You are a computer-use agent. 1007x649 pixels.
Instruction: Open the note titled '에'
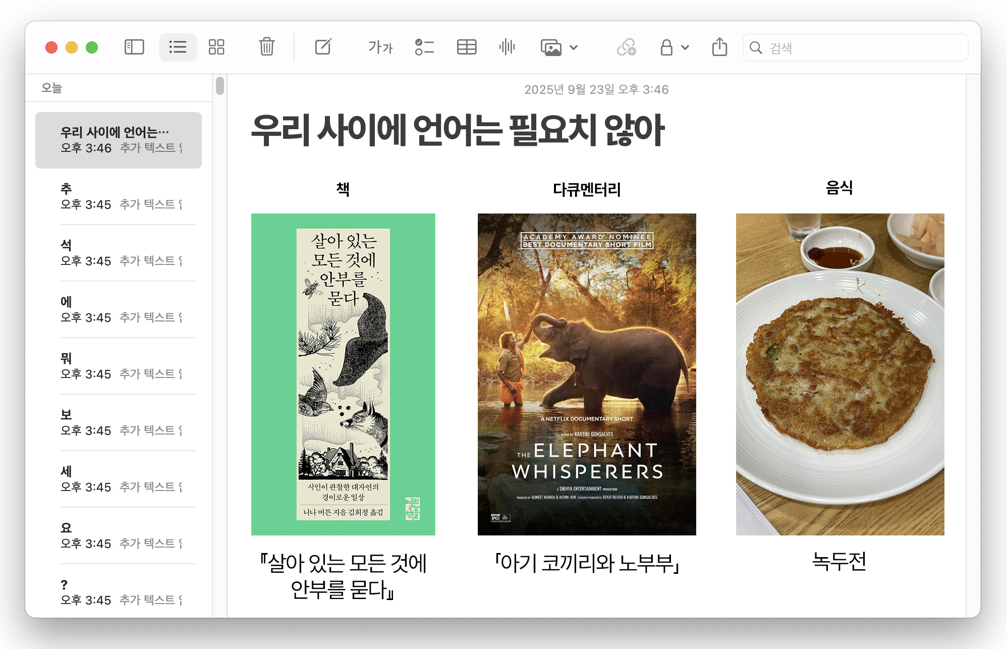click(119, 310)
